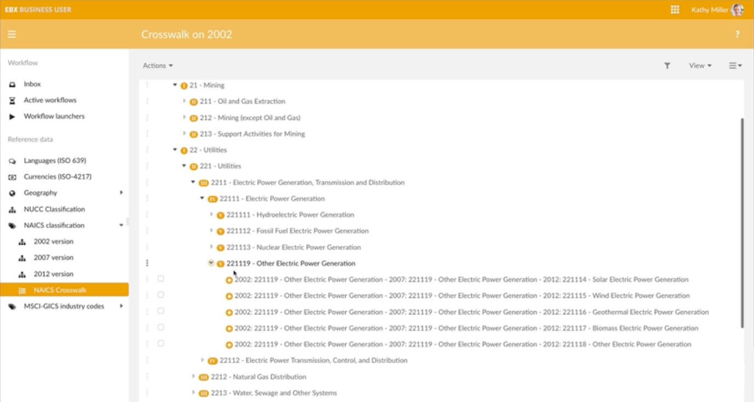Expand 2212 - Natural Gas Distribution

pyautogui.click(x=193, y=377)
